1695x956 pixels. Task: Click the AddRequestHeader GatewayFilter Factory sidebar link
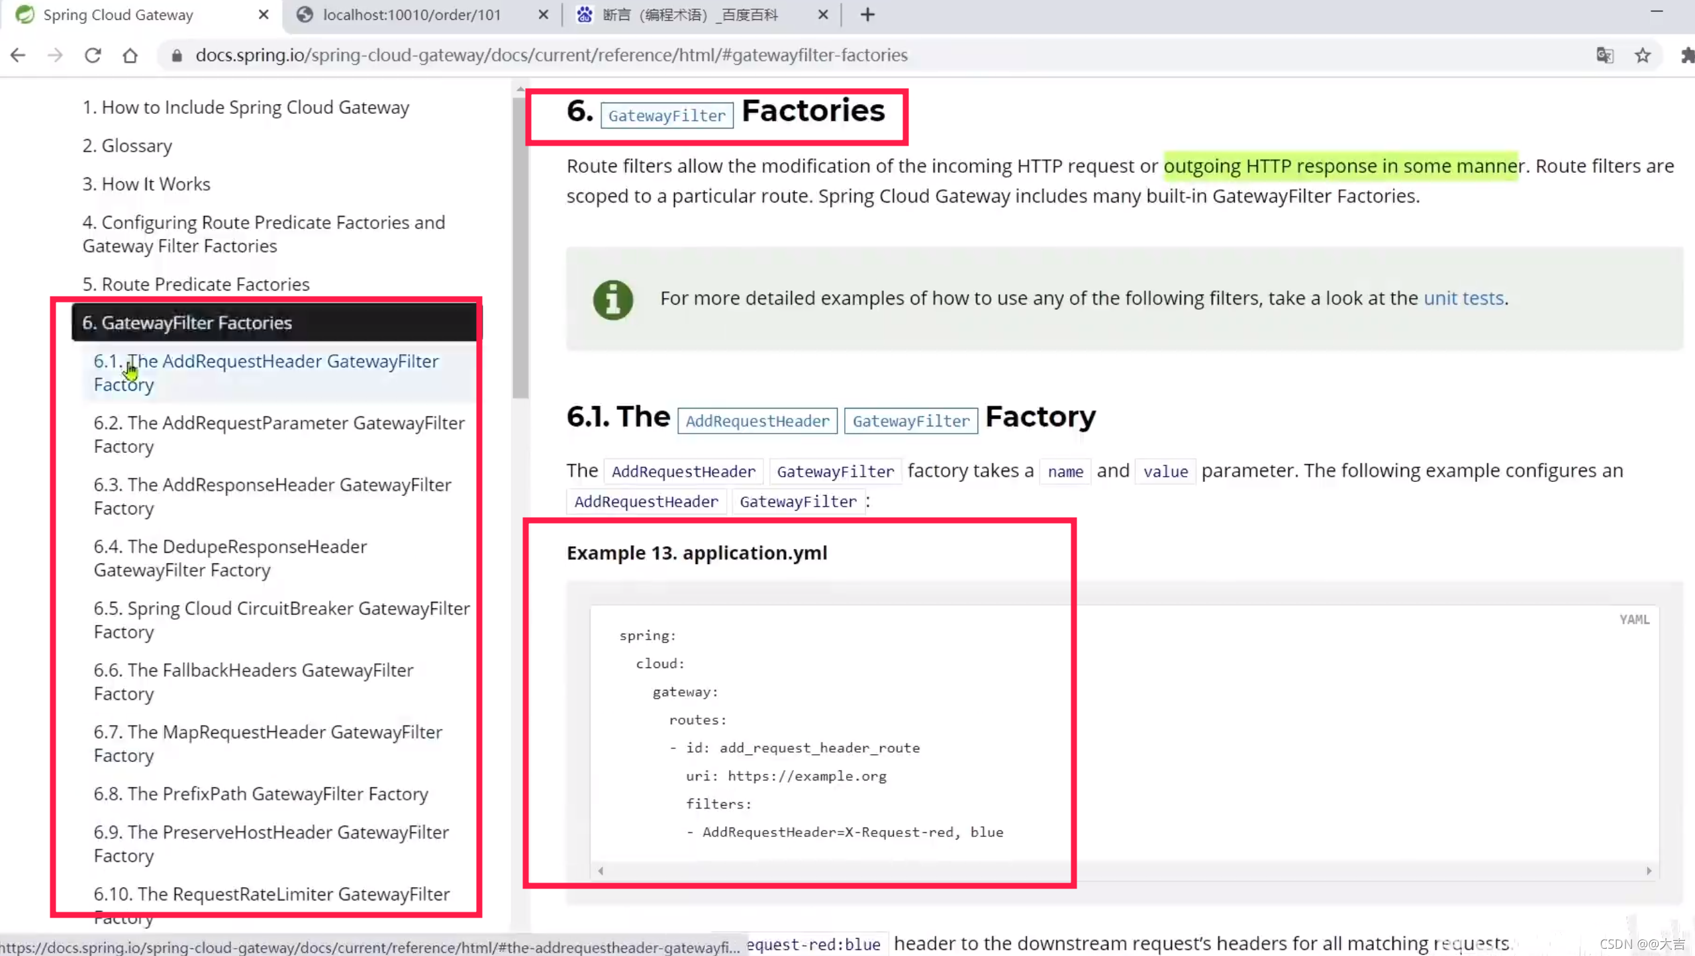[266, 373]
